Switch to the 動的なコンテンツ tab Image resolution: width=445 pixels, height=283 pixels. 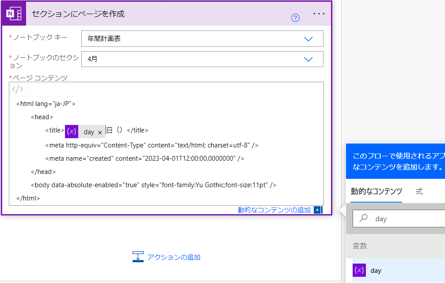click(x=377, y=192)
